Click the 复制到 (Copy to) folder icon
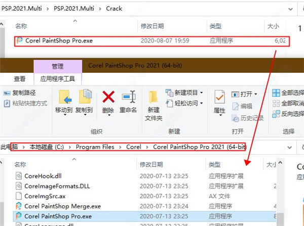304x226 pixels. click(85, 97)
